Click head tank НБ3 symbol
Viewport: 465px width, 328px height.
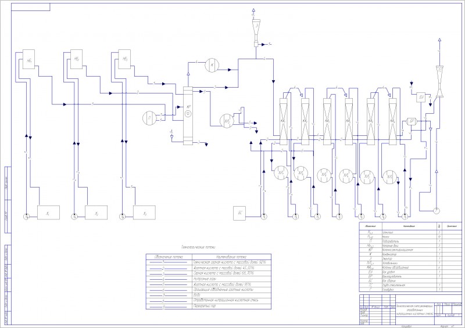124,59
